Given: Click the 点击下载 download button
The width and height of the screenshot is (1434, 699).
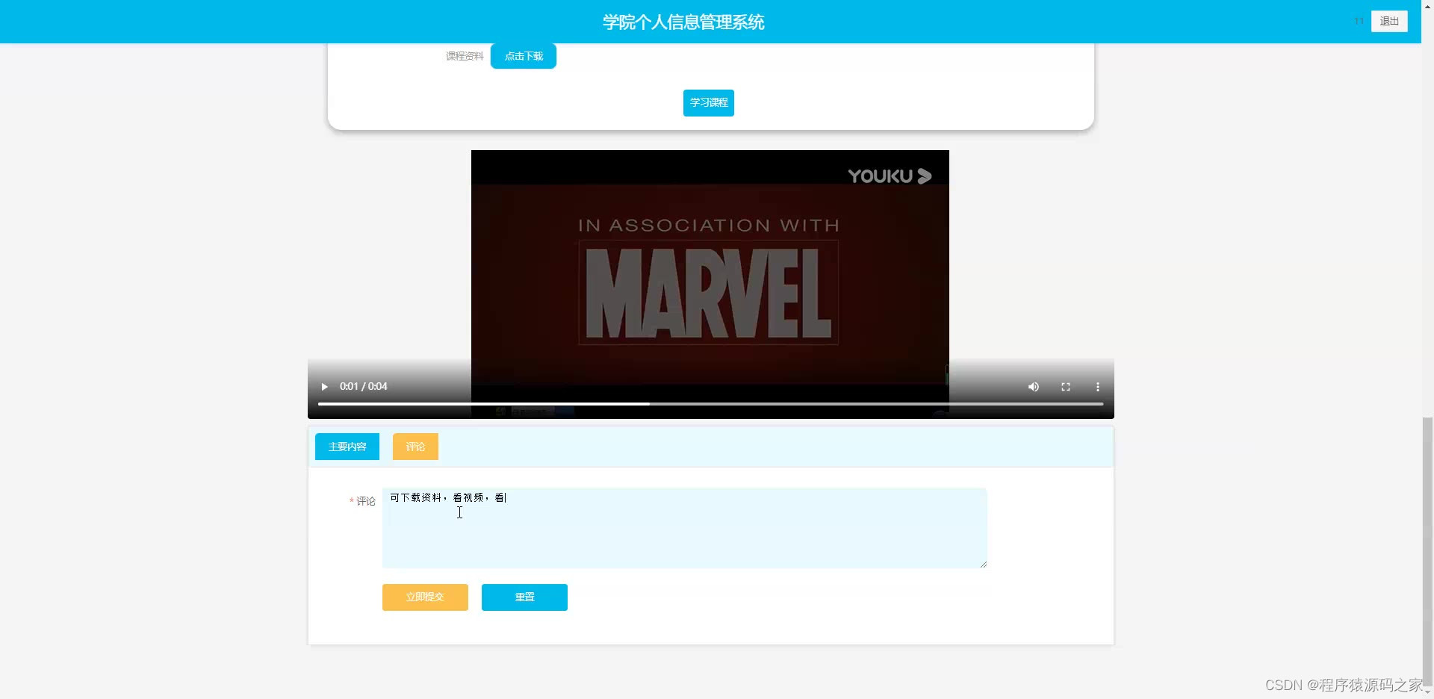Looking at the screenshot, I should (524, 56).
